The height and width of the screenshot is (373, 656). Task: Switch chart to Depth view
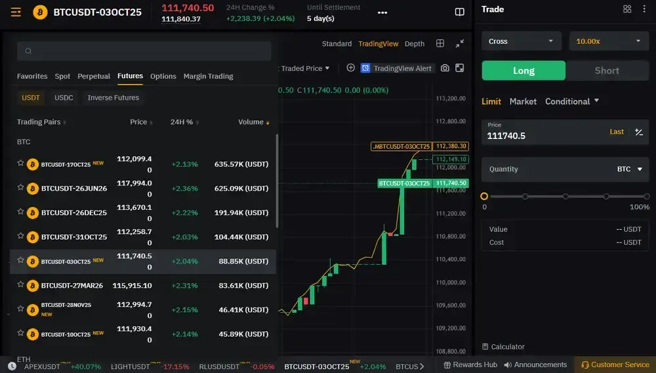tap(415, 43)
